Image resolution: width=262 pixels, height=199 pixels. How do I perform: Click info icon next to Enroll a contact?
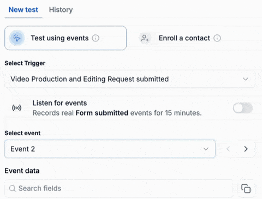217,38
